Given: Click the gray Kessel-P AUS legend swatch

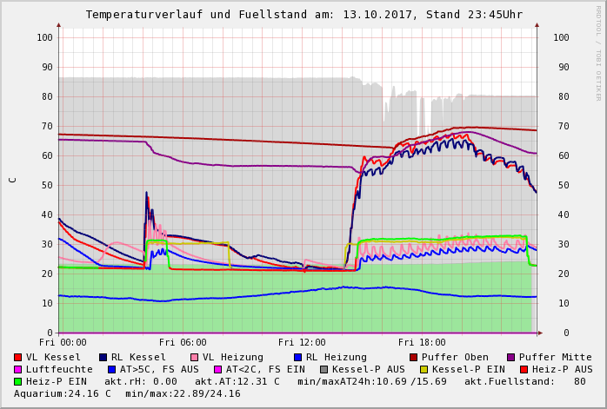Looking at the screenshot, I should pos(324,370).
